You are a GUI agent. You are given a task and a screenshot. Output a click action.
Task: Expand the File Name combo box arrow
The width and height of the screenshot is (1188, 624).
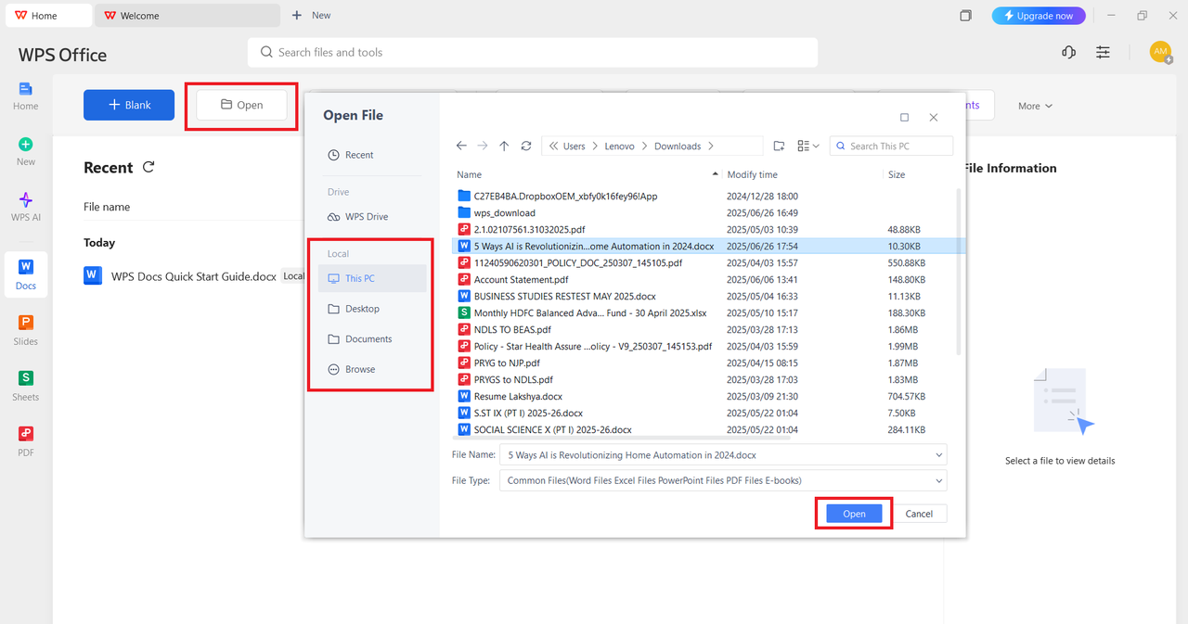click(x=939, y=455)
